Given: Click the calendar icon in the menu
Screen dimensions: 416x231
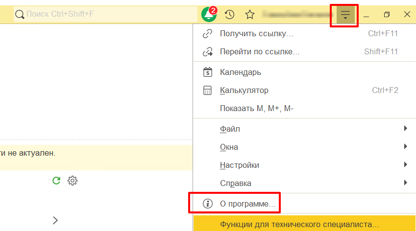Looking at the screenshot, I should click(207, 72).
